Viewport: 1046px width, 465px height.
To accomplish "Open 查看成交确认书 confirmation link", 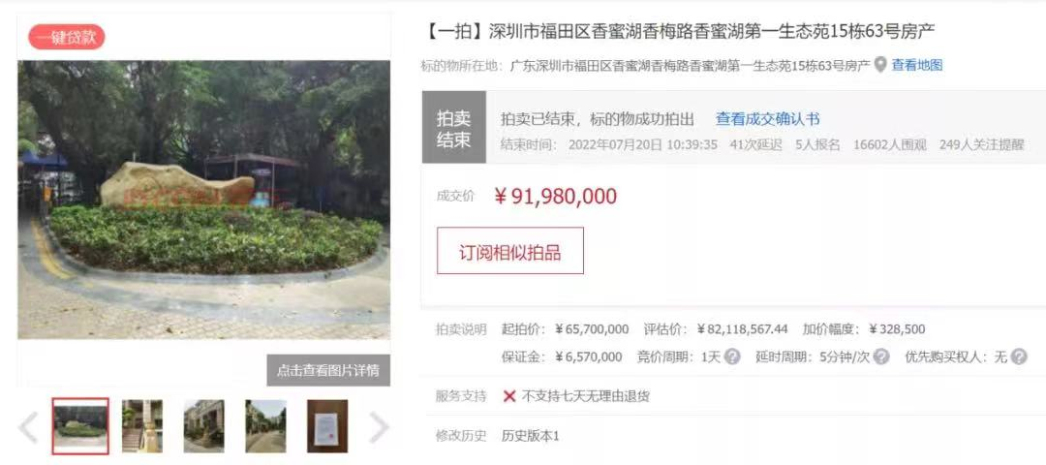I will [767, 119].
